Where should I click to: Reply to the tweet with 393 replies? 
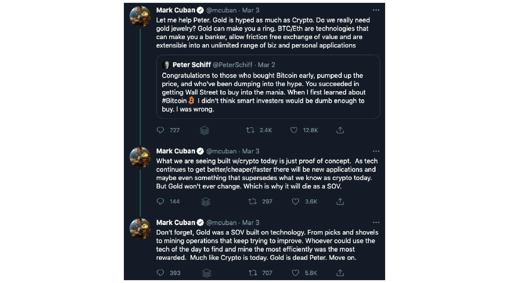pyautogui.click(x=160, y=273)
